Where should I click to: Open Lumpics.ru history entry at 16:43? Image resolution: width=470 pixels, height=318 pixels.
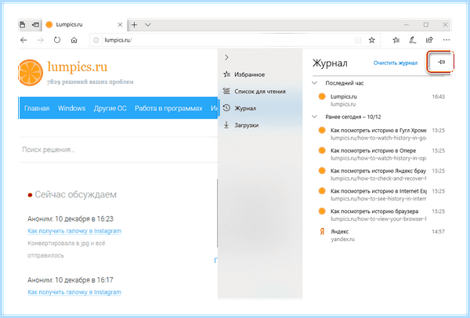pos(381,100)
